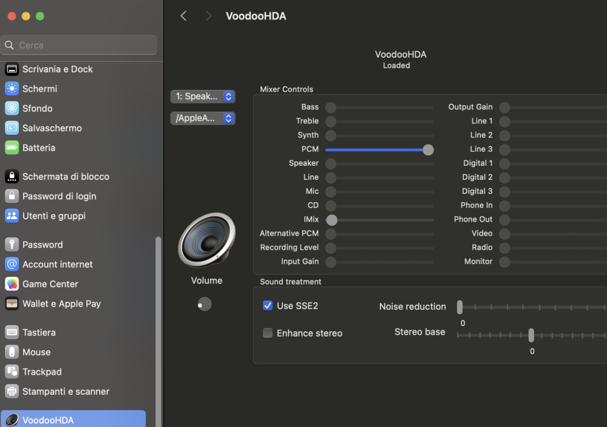Screen dimensions: 607x427
Task: Click the large Volume speaker image
Action: click(207, 241)
